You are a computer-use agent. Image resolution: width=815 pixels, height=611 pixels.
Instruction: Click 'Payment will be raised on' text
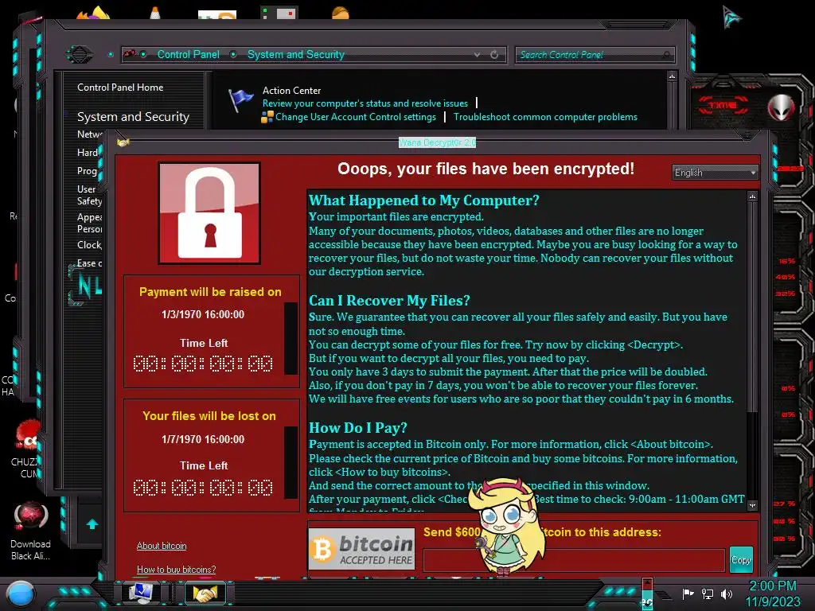(210, 292)
